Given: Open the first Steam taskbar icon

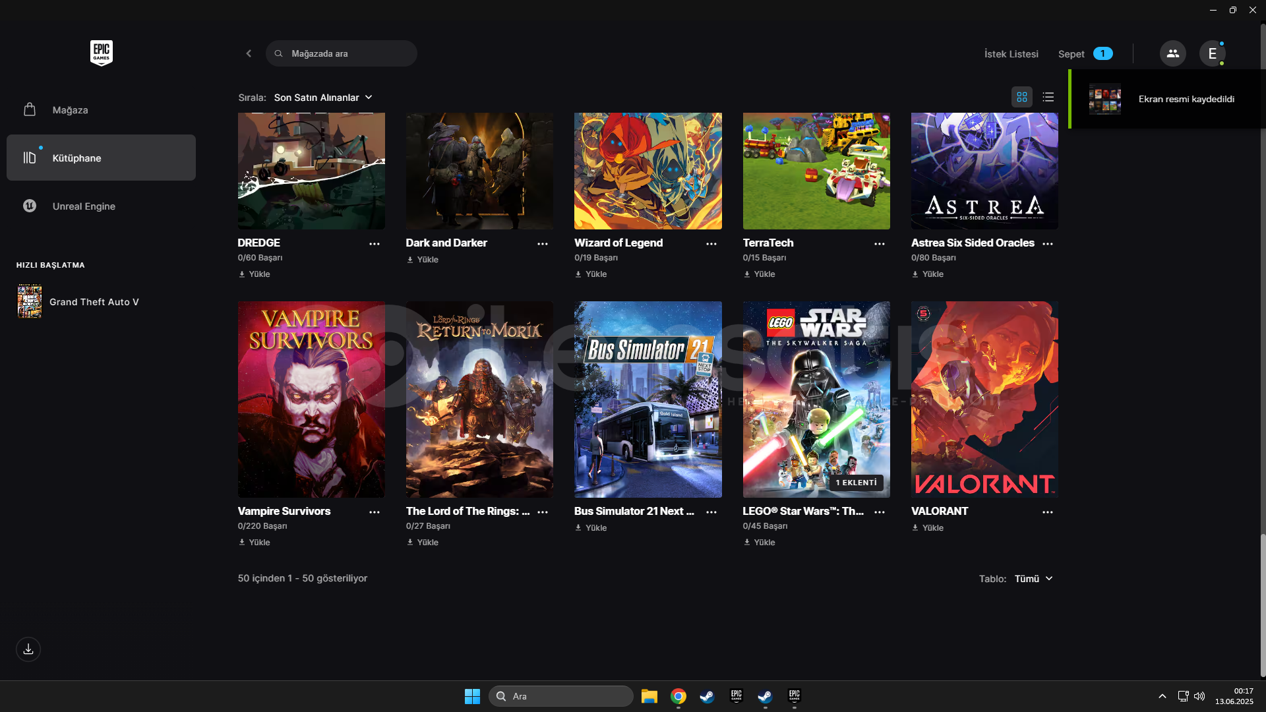Looking at the screenshot, I should point(707,696).
